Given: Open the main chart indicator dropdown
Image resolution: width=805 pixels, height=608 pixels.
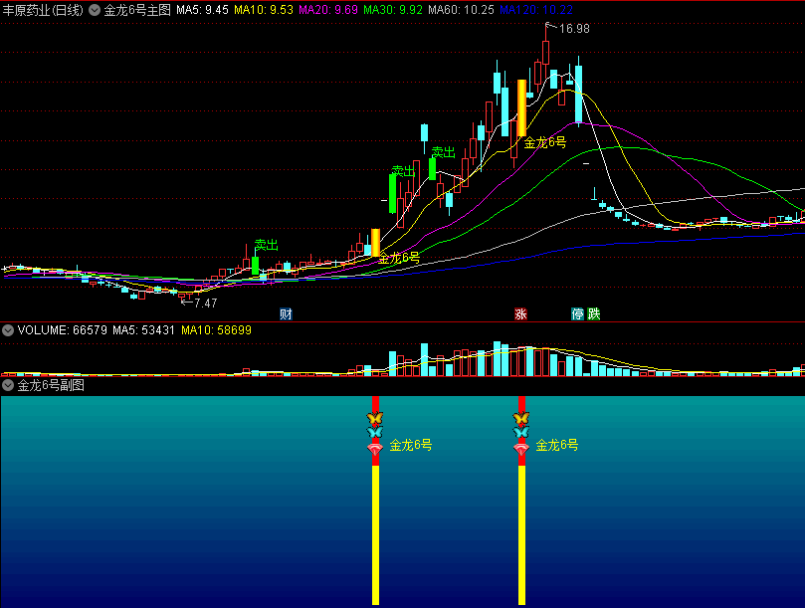Looking at the screenshot, I should [x=95, y=10].
